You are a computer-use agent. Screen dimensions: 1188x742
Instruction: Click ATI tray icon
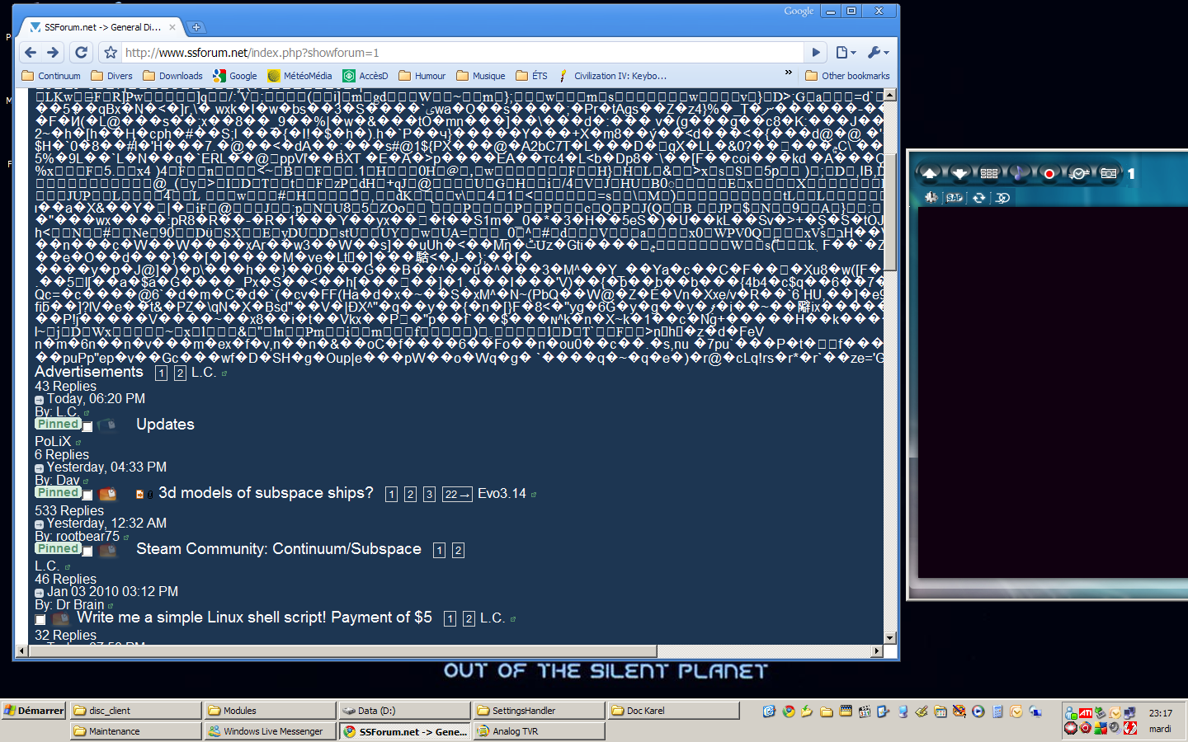(1086, 713)
